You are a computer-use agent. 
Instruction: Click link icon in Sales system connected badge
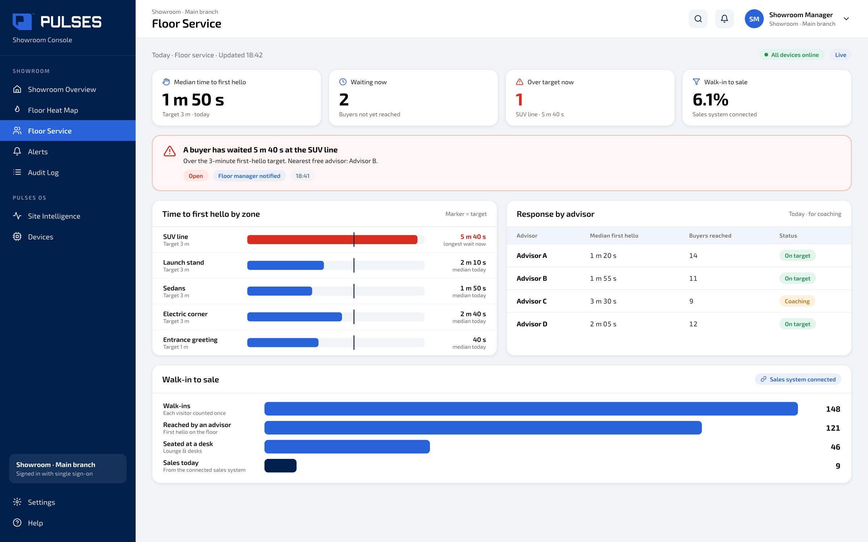click(x=763, y=379)
